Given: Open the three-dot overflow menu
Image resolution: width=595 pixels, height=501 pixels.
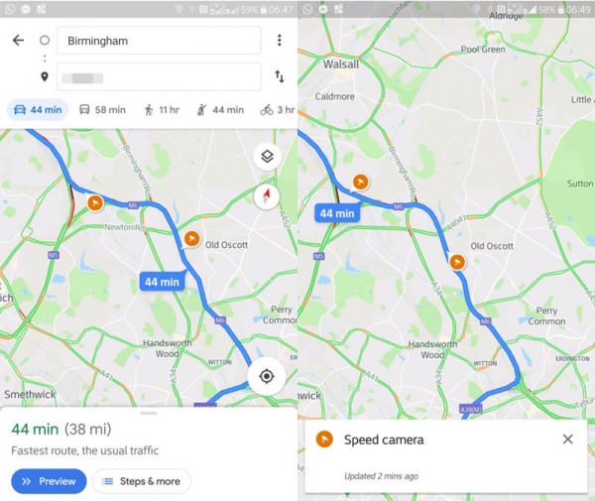Looking at the screenshot, I should coord(280,41).
